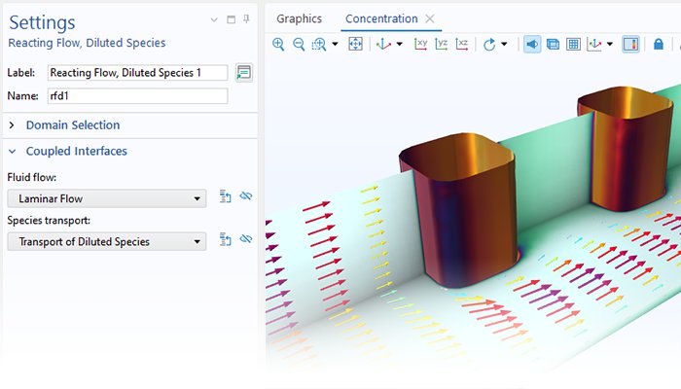Unlink the Fluid flow coupling icon
Screen dimensions: 681x389
point(246,195)
